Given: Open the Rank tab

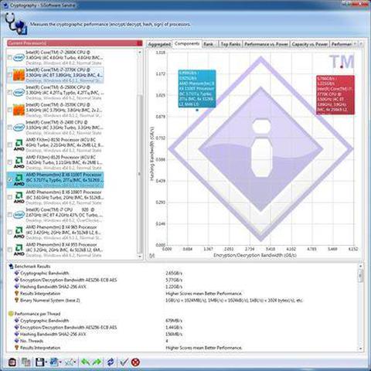Looking at the screenshot, I should click(209, 45).
